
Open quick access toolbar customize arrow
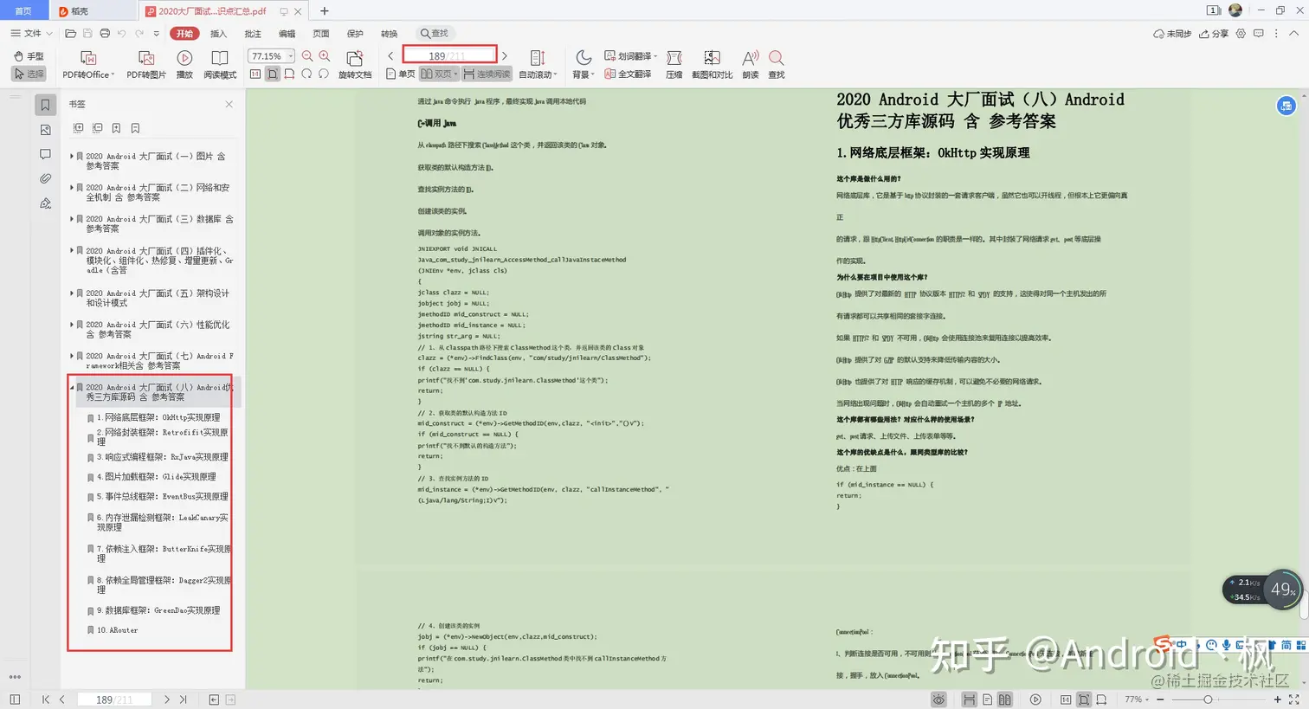coord(156,34)
